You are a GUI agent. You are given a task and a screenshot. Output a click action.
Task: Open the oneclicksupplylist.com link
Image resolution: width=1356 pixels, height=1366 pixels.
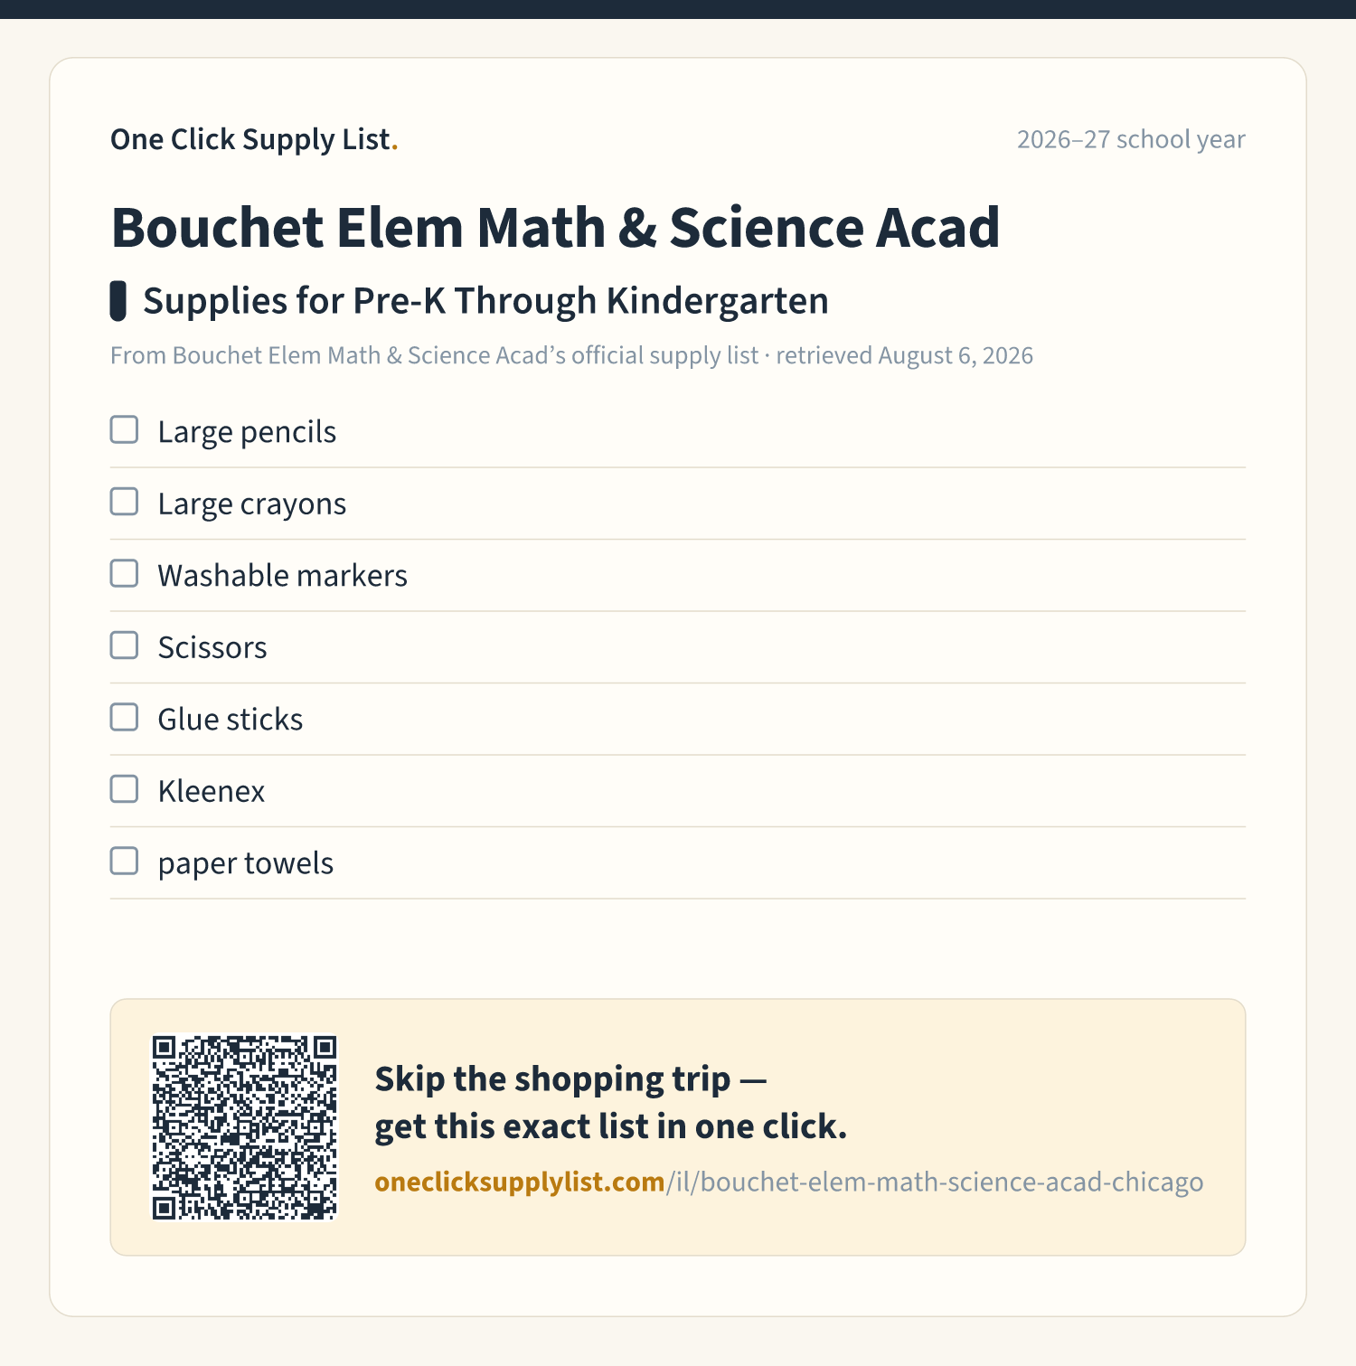click(788, 1182)
